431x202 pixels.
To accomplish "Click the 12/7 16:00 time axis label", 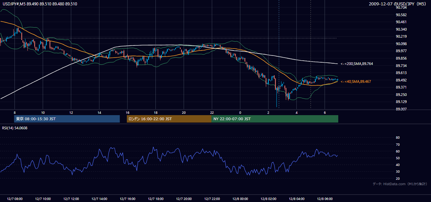I will [127, 199].
